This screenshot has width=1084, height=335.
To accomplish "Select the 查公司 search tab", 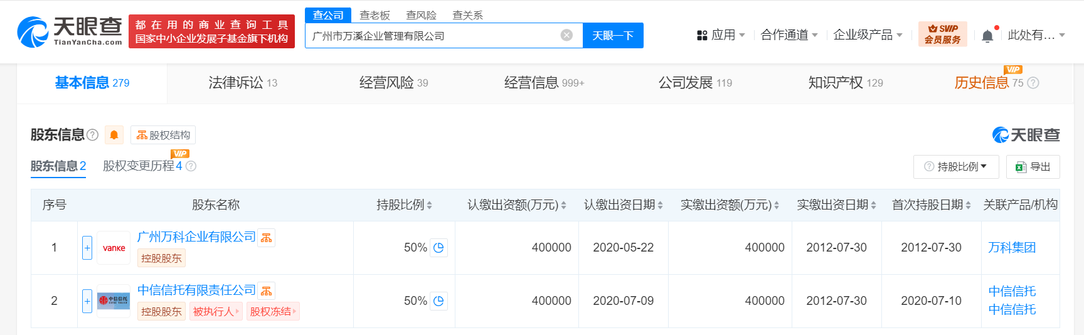I will point(328,15).
